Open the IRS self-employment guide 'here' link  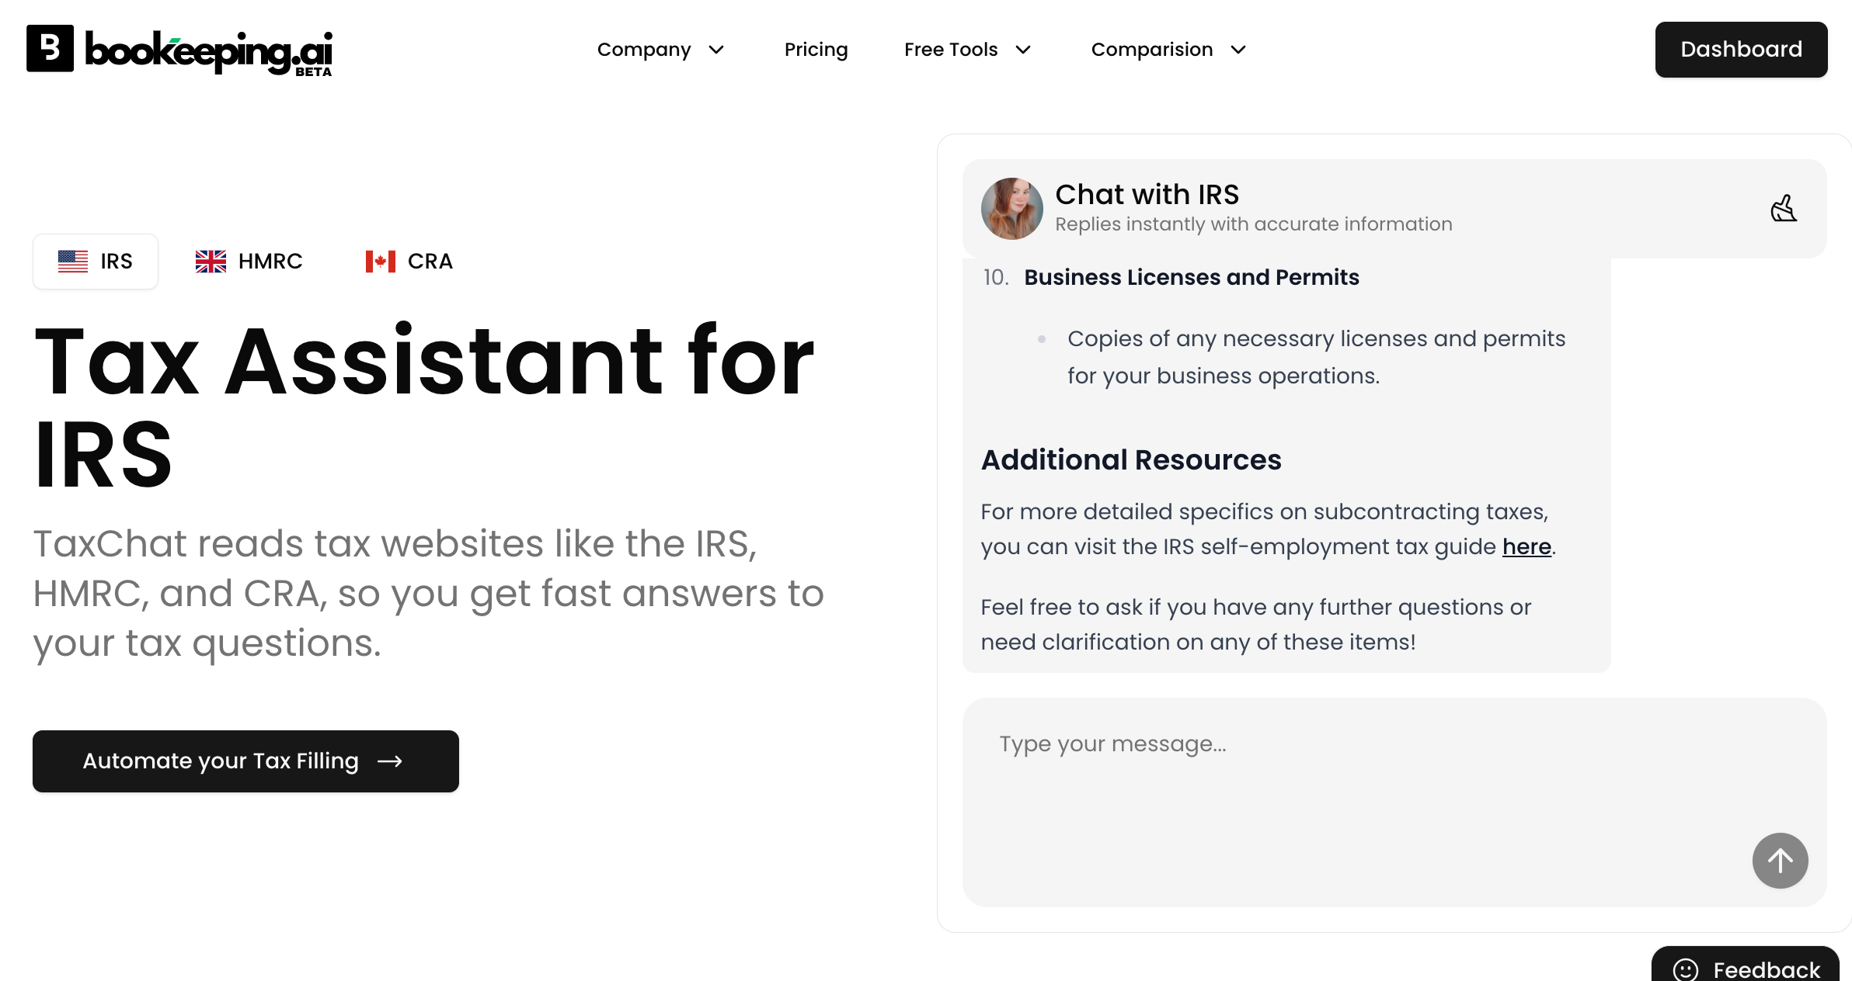[x=1527, y=546]
